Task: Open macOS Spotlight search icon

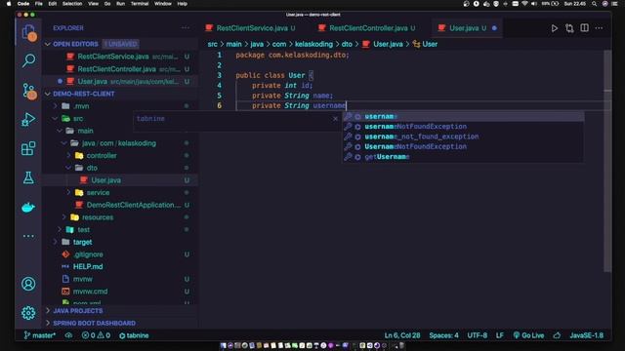Action: coord(594,4)
